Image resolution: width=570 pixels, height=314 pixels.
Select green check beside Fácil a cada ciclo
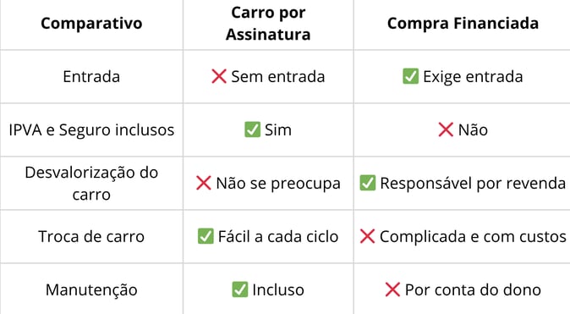point(206,236)
